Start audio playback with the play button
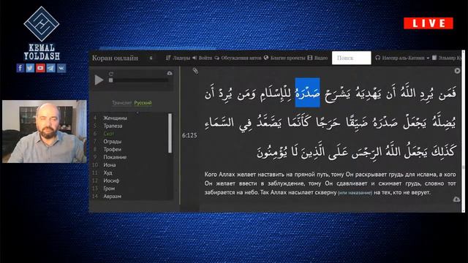 coord(99,80)
